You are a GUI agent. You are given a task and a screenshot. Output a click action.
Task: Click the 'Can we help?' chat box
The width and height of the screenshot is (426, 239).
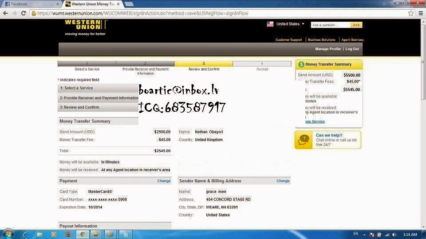[328, 140]
